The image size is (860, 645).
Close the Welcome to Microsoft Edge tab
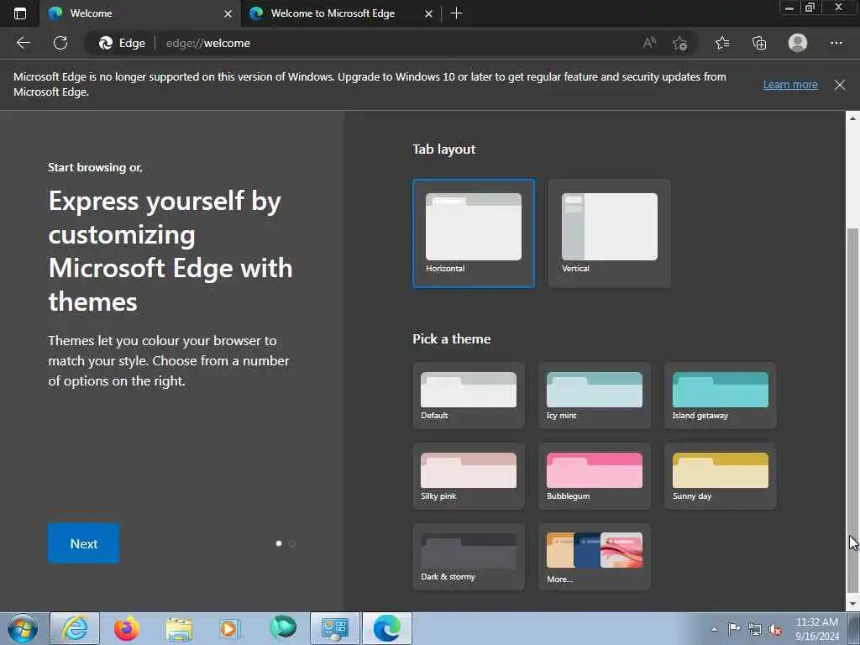[429, 13]
